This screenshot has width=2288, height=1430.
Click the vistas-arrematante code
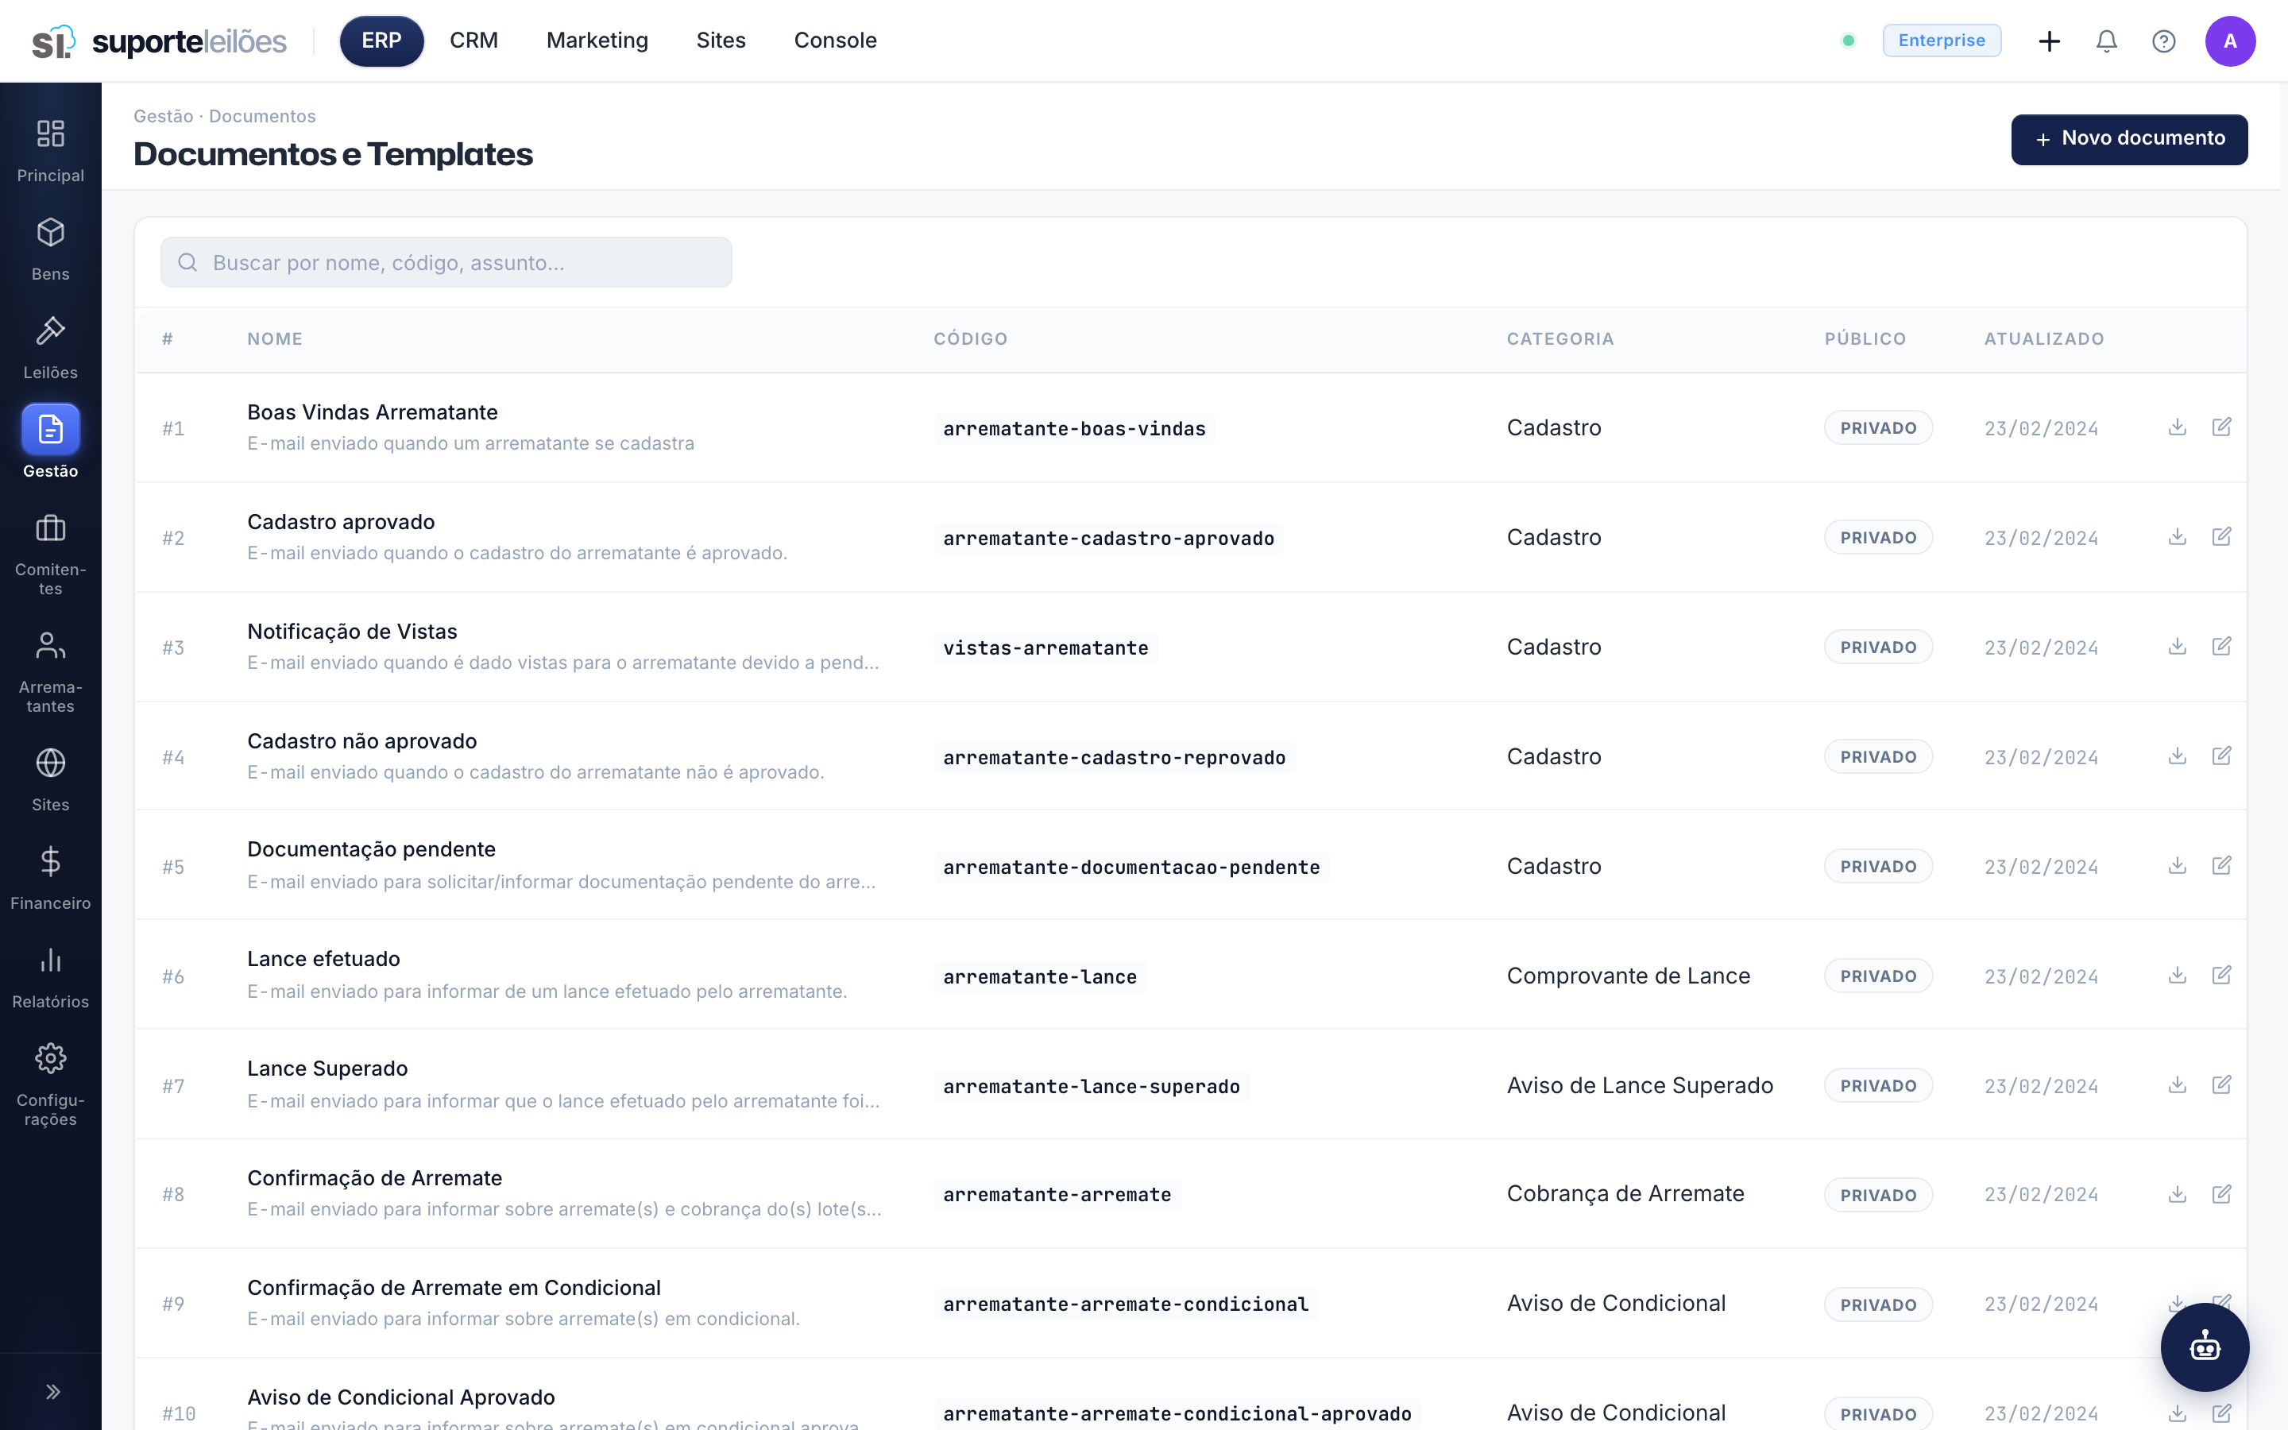coord(1045,647)
